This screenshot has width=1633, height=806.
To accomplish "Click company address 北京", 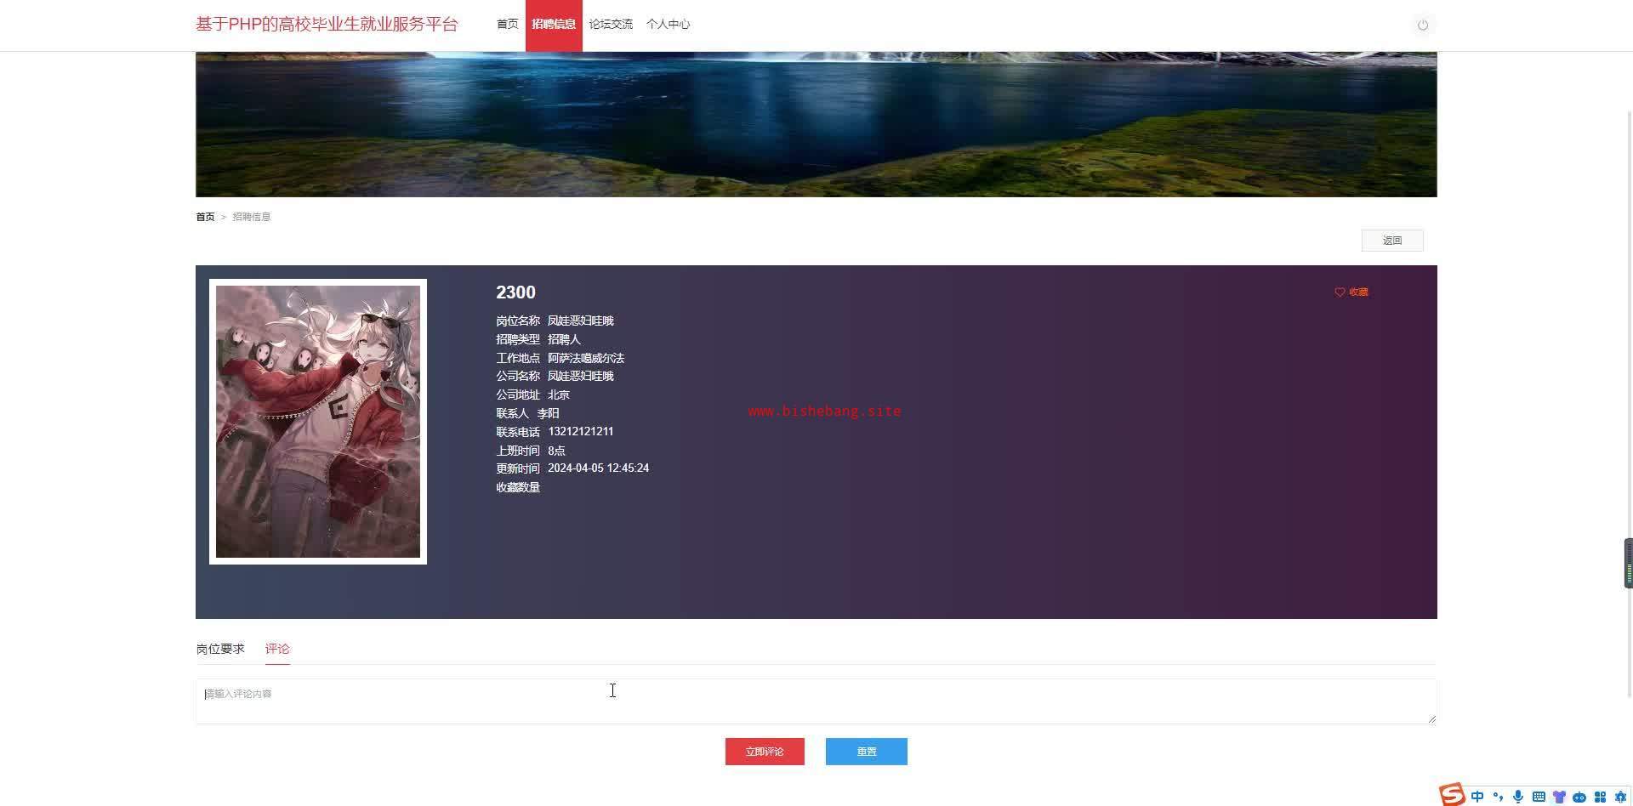I will pos(559,394).
